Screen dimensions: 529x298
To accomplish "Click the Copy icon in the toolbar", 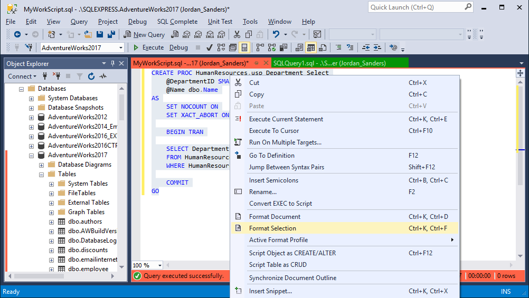I will coord(249,34).
